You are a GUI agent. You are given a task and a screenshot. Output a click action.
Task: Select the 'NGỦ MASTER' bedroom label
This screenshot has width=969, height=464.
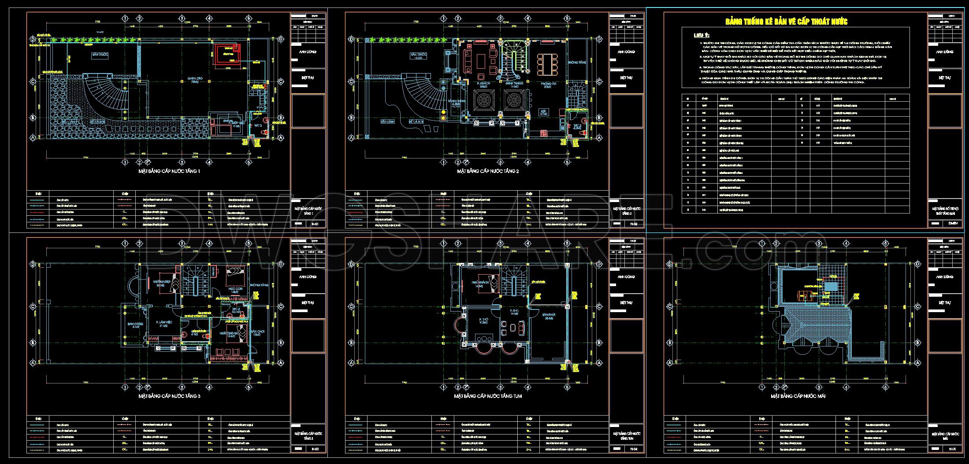tap(162, 281)
